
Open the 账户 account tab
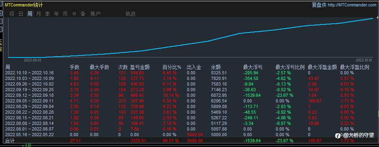click(96, 14)
